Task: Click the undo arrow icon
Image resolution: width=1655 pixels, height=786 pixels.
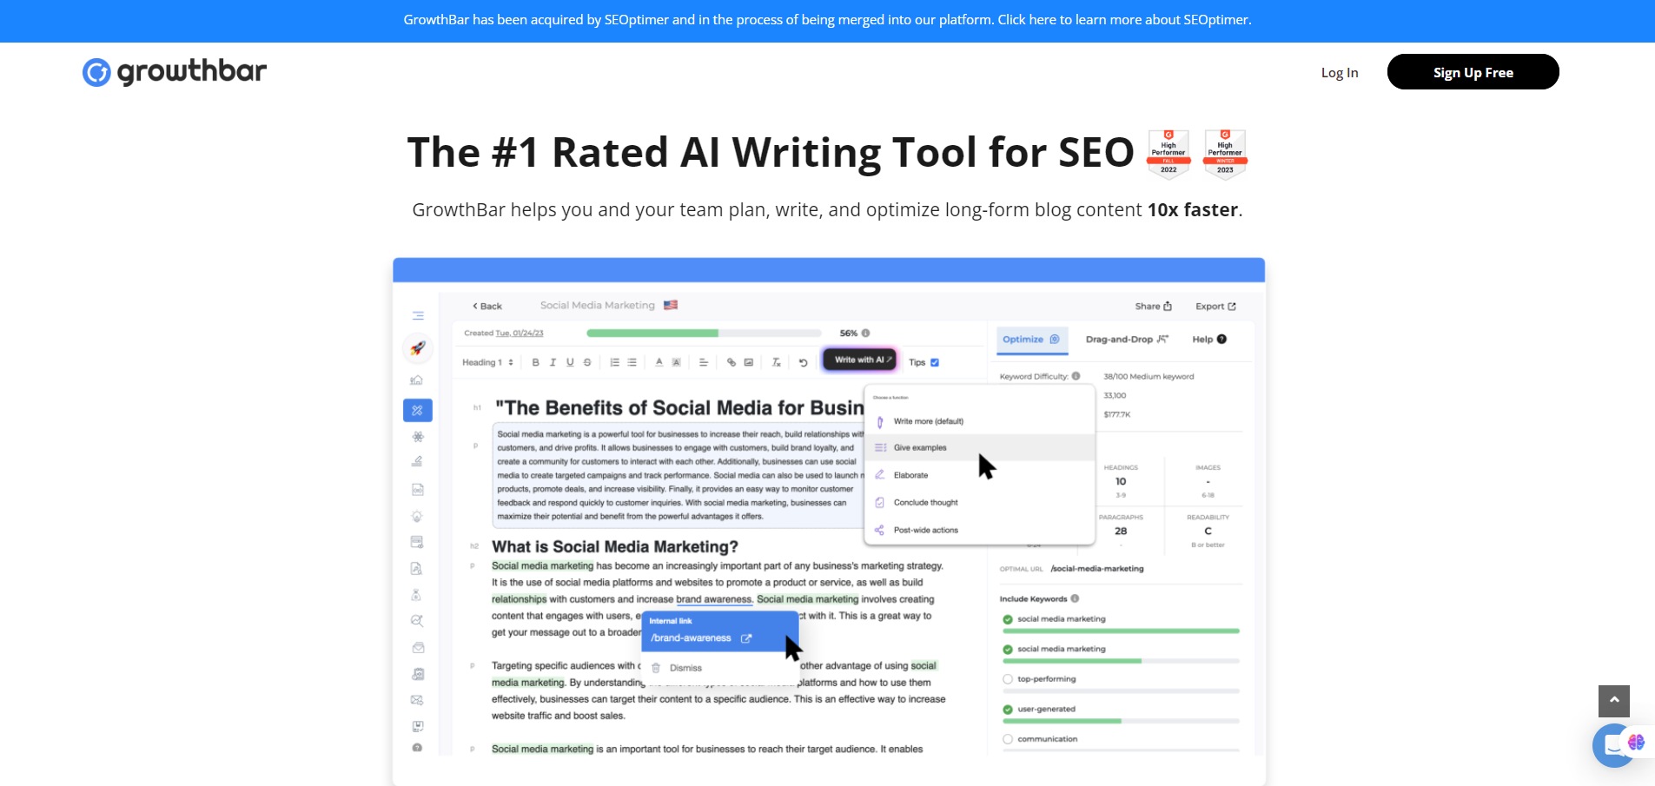Action: 804,363
